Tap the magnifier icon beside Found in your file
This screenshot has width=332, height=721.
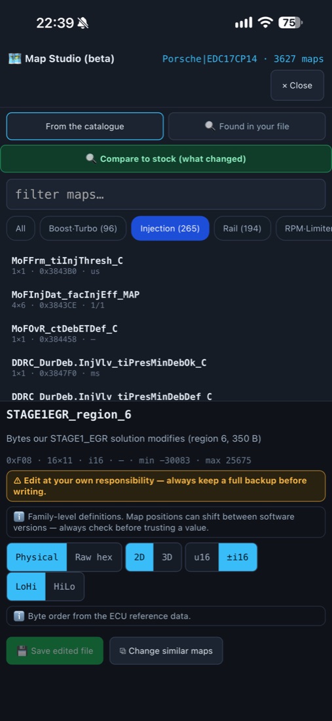[210, 126]
